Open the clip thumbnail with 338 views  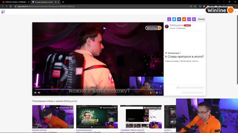141,117
